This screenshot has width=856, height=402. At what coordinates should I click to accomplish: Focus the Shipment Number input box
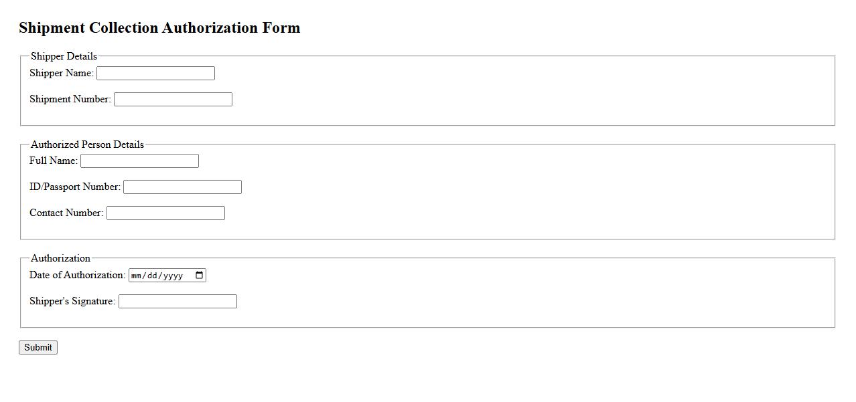(x=173, y=100)
